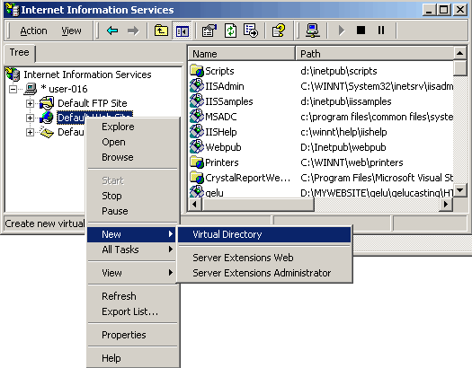The image size is (472, 368).
Task: Select the IISSamples virtual directory
Action: coord(321,101)
